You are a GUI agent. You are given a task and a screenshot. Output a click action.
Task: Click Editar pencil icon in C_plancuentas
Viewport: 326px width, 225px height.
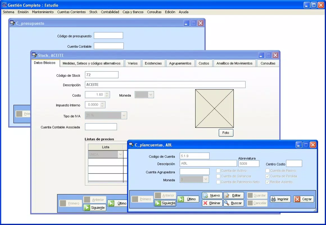point(227,195)
